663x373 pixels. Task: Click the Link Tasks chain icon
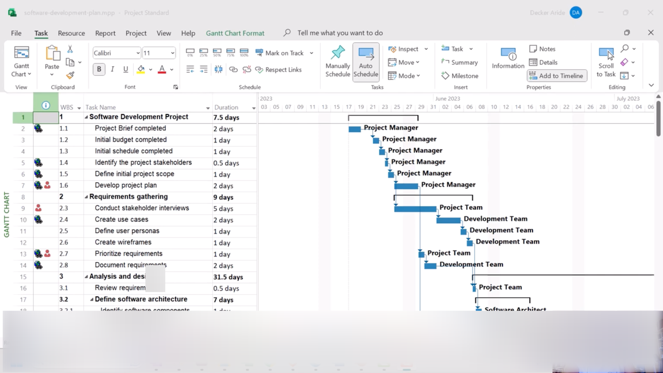click(233, 69)
